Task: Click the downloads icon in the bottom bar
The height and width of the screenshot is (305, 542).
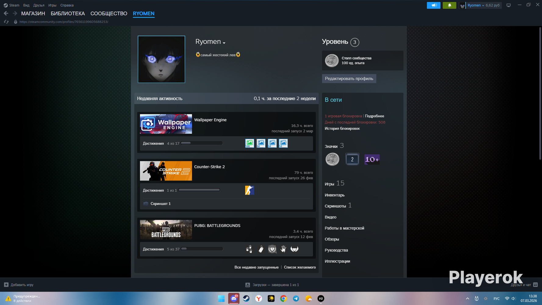Action: [x=248, y=285]
